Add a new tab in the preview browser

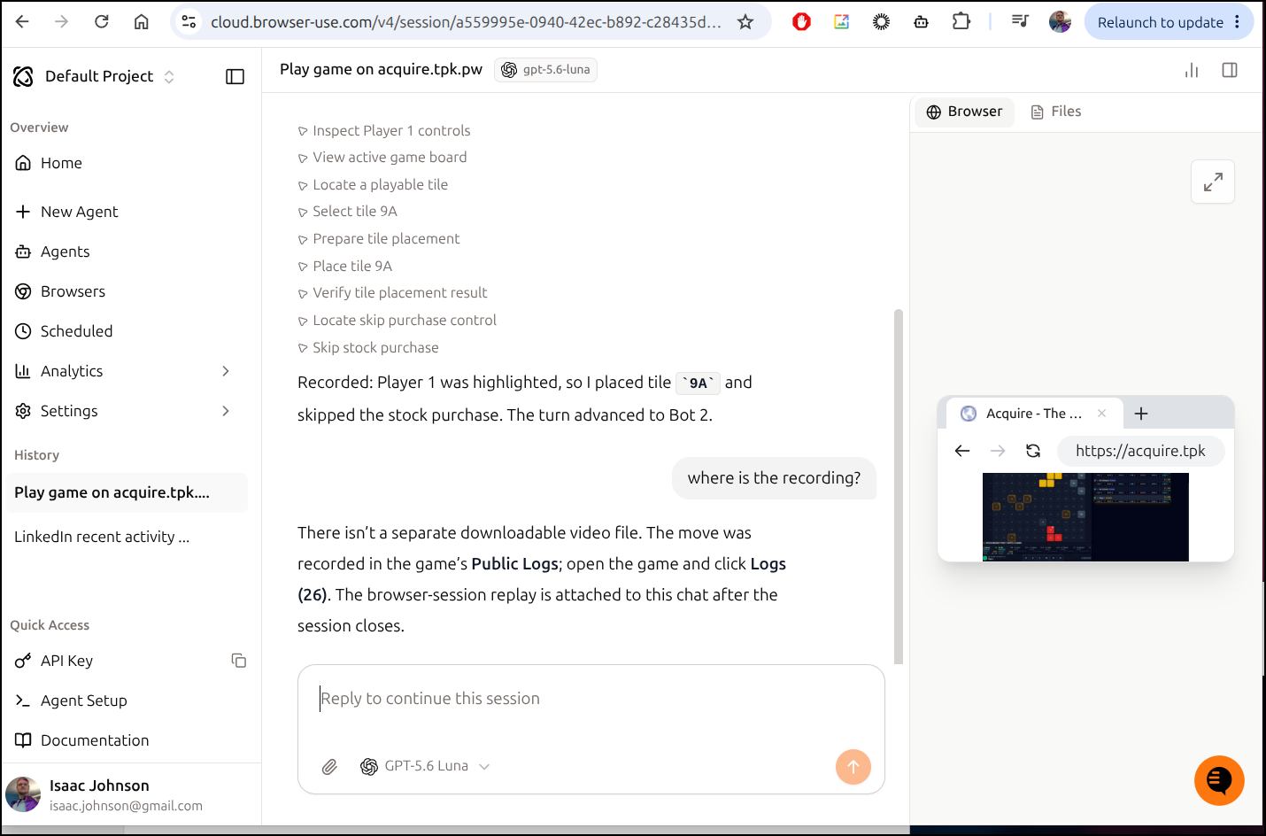click(1141, 414)
